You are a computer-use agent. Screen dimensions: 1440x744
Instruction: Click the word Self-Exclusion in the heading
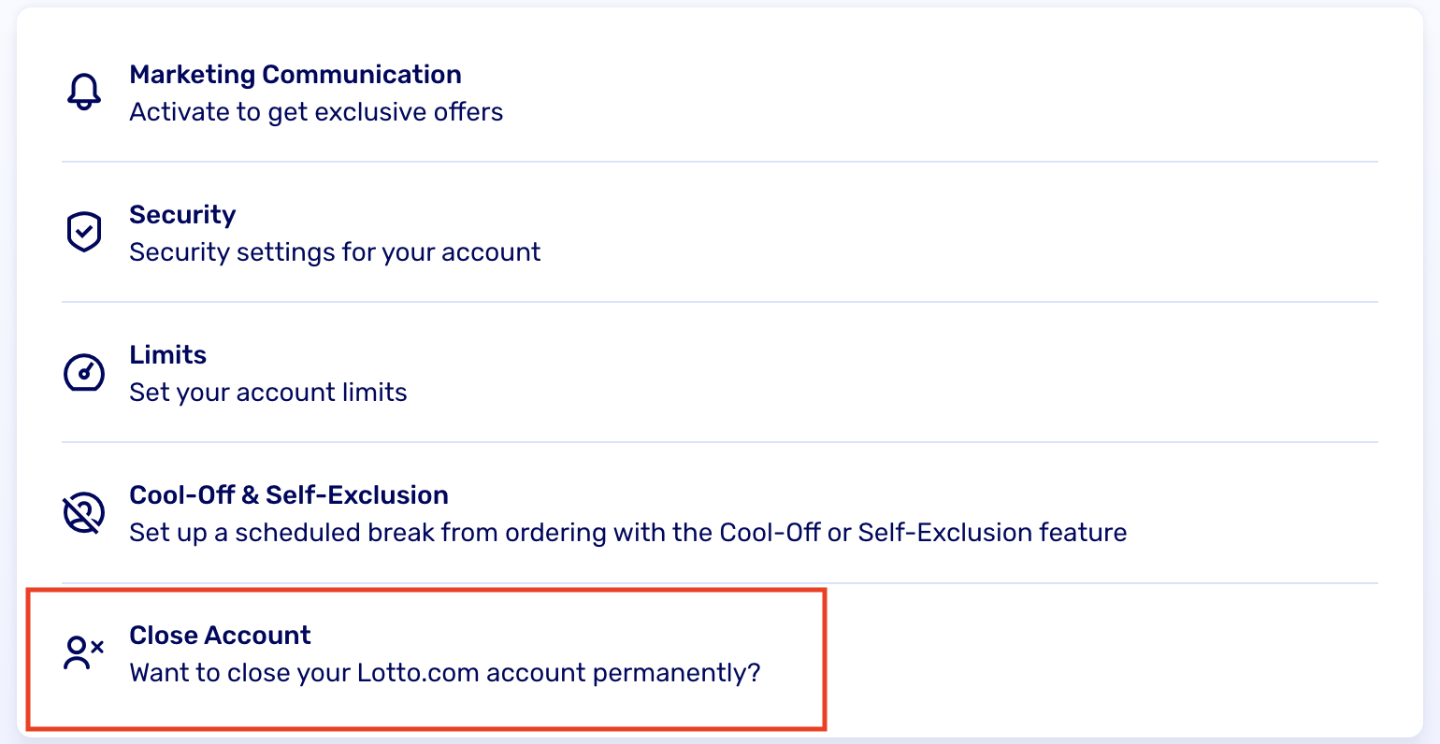pos(357,495)
